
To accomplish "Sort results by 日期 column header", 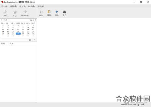I will pyautogui.click(x=3, y=43).
